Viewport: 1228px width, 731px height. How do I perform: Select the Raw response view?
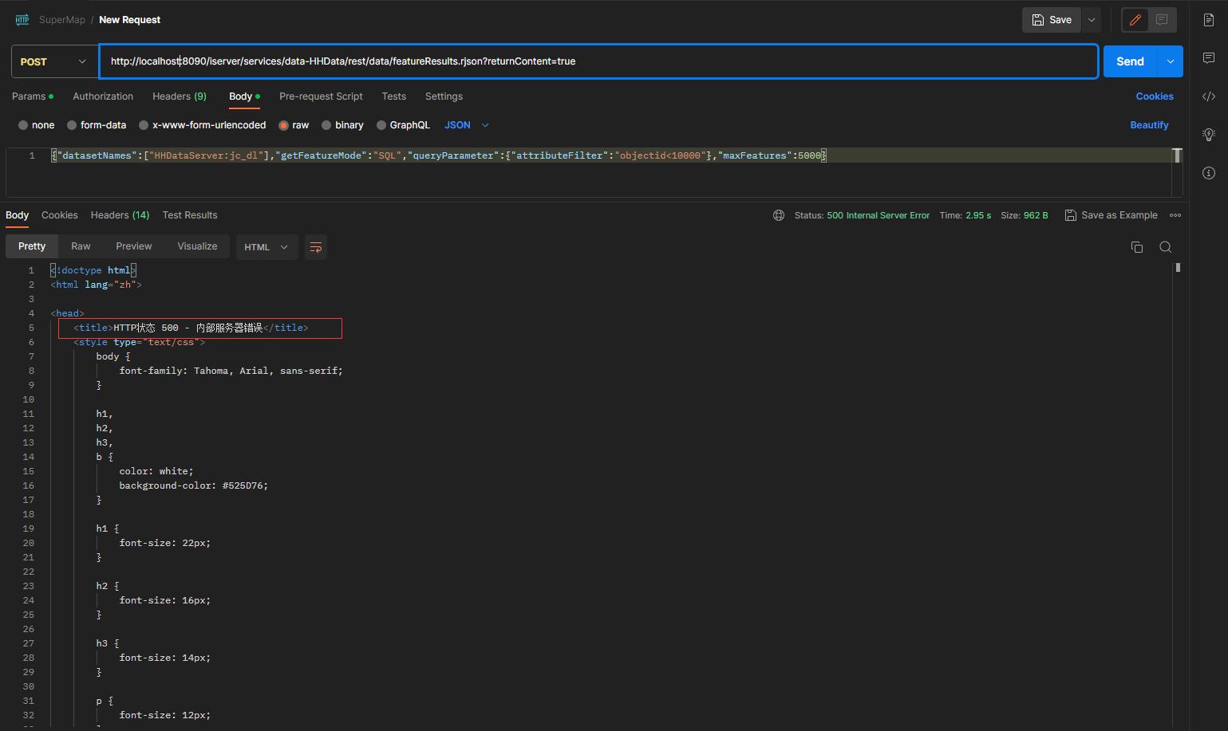81,246
